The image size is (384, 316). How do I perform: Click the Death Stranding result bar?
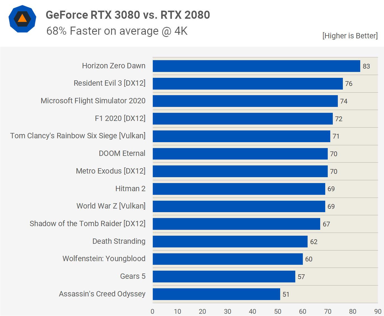[230, 241]
